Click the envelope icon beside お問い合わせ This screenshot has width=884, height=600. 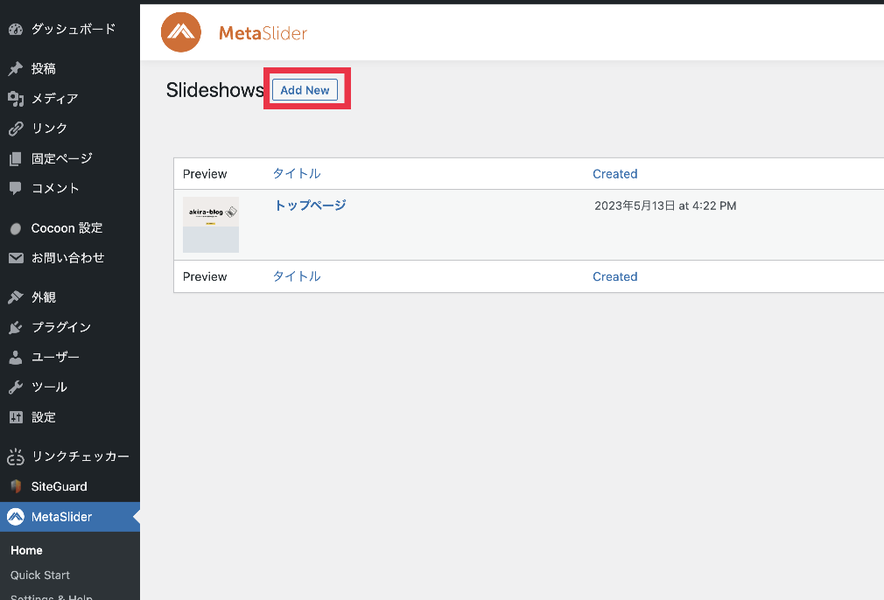[x=16, y=258]
